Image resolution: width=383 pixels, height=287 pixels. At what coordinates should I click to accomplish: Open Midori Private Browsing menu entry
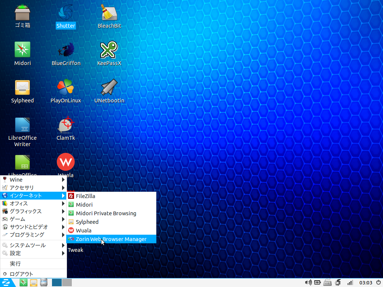[111, 213]
